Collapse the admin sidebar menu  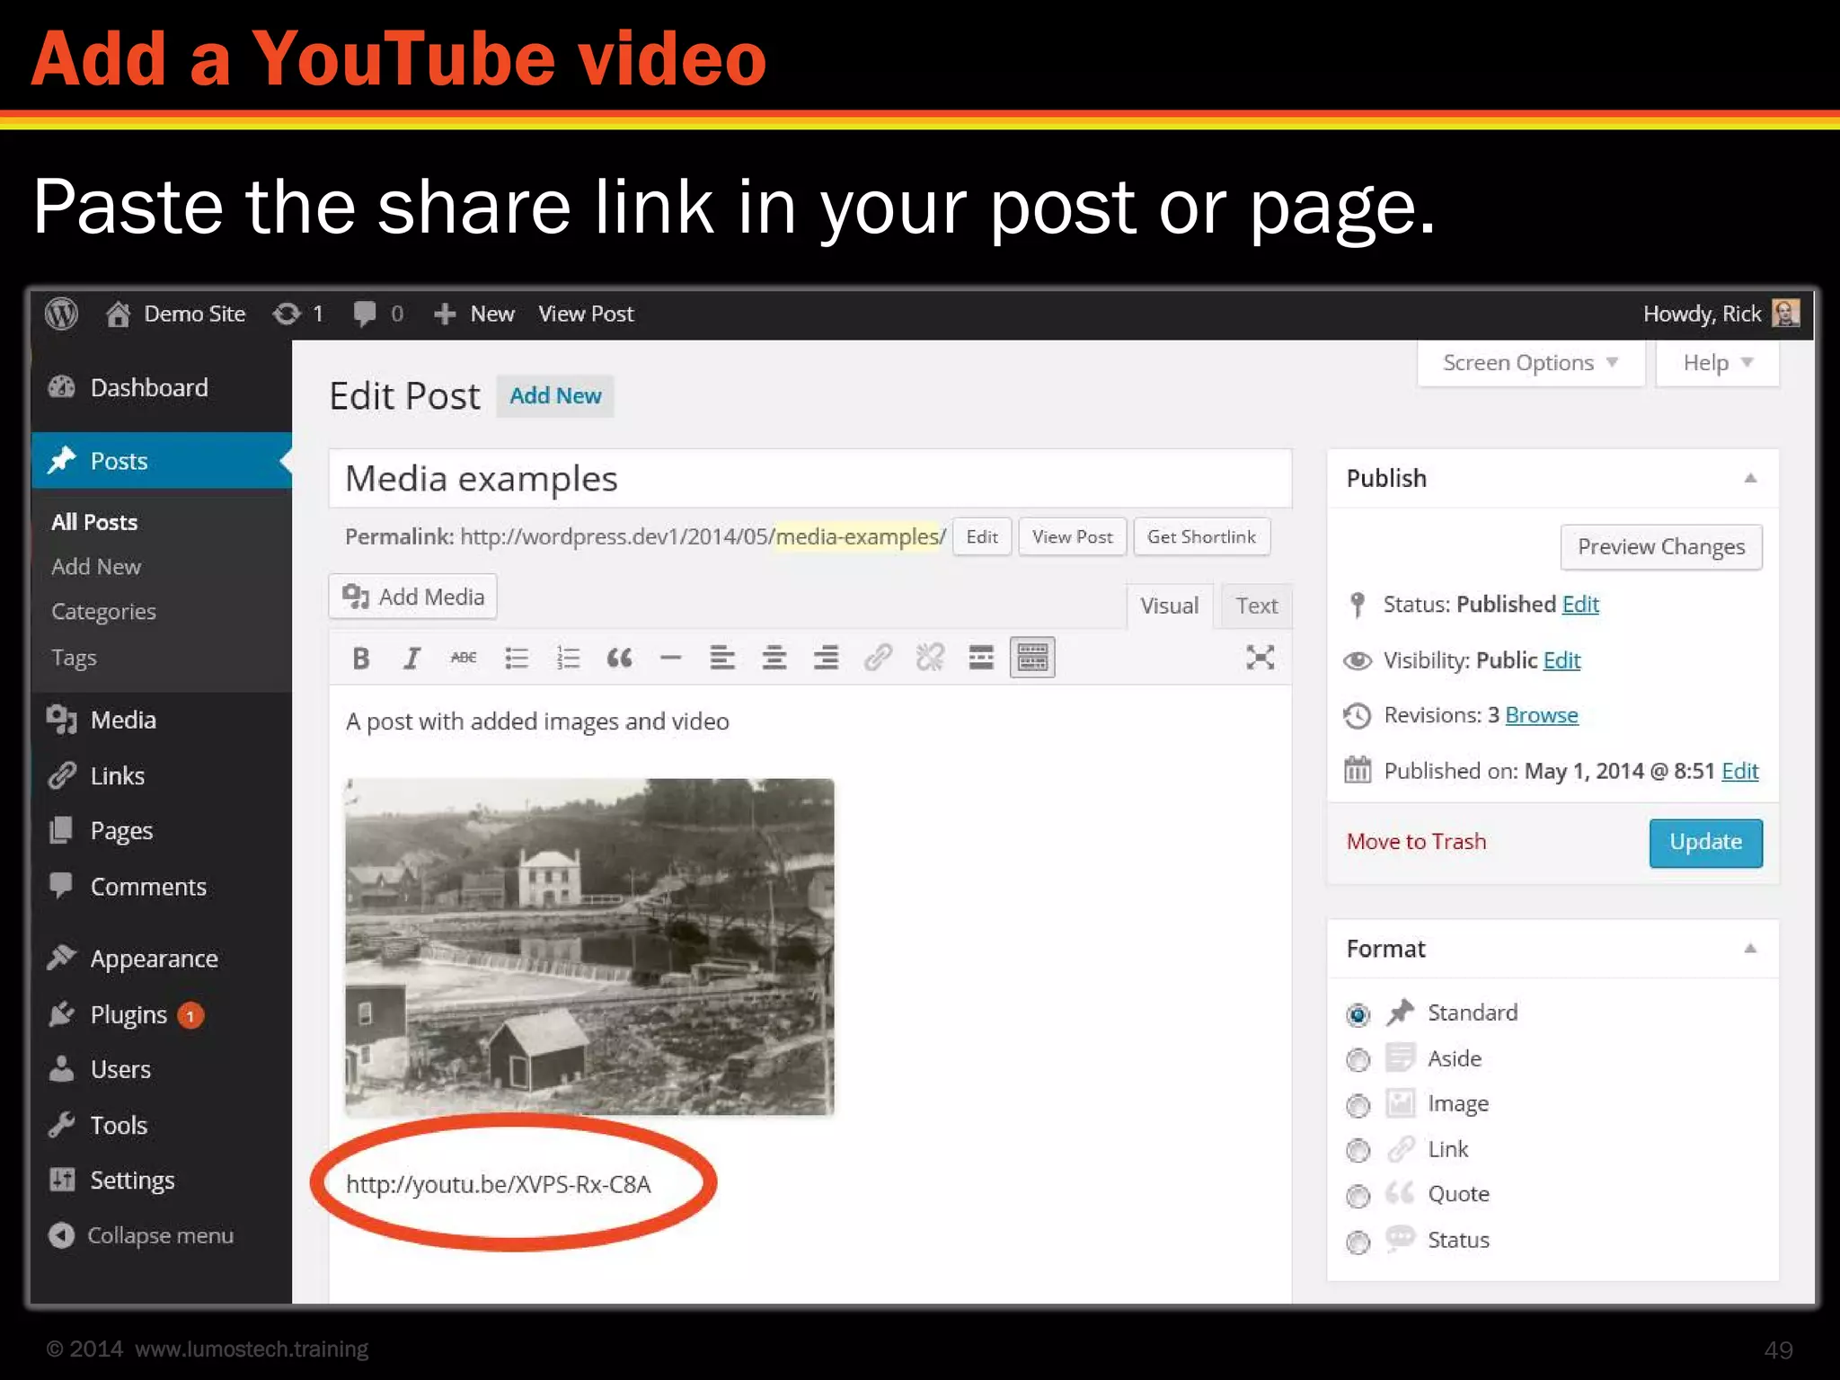[142, 1236]
